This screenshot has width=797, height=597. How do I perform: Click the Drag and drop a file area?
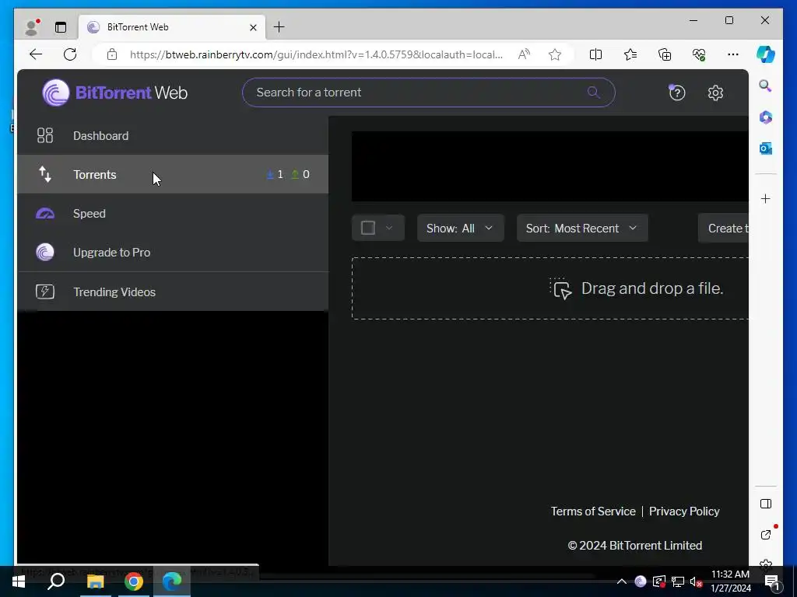pos(550,288)
